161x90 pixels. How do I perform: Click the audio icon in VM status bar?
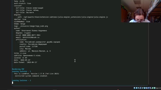(x=139, y=88)
